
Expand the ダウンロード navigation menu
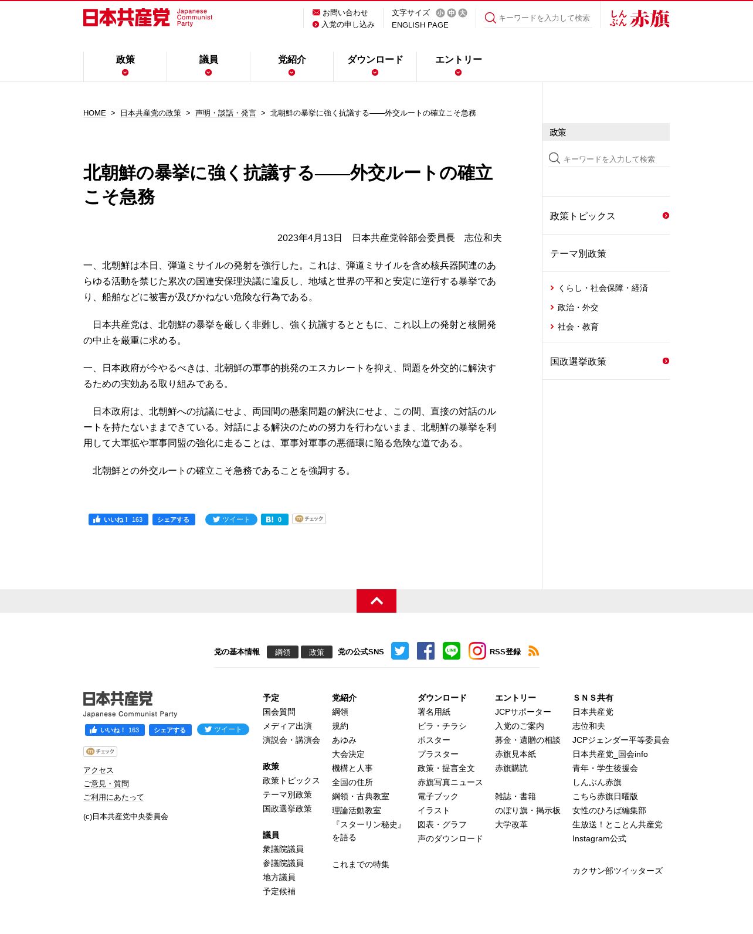375,66
